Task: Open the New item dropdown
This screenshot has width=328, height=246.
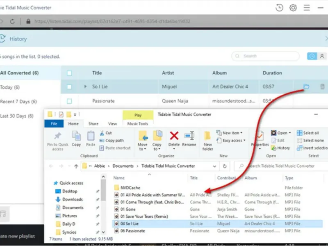Action: [230, 133]
